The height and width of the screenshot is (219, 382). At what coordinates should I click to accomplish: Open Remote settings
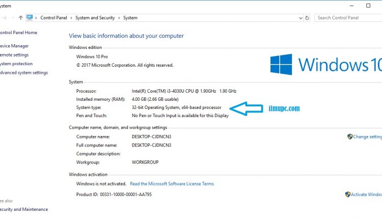[14, 55]
